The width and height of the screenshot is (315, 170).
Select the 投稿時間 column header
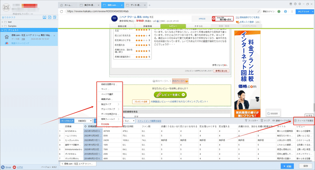pyautogui.click(x=93, y=126)
